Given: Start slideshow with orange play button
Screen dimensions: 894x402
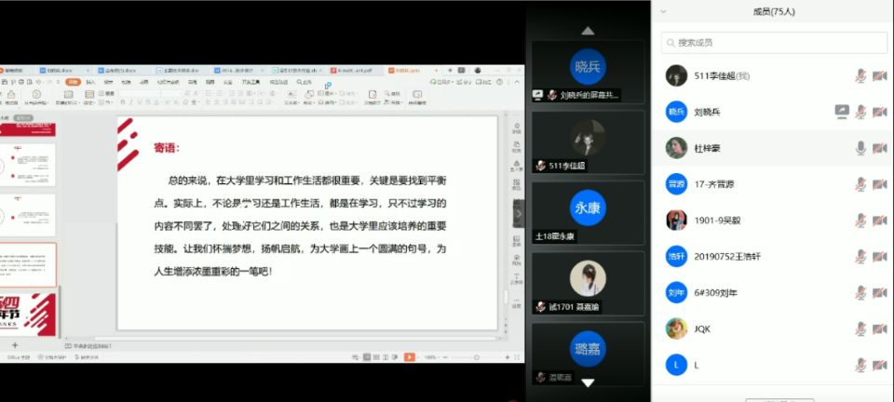Looking at the screenshot, I should pyautogui.click(x=408, y=357).
